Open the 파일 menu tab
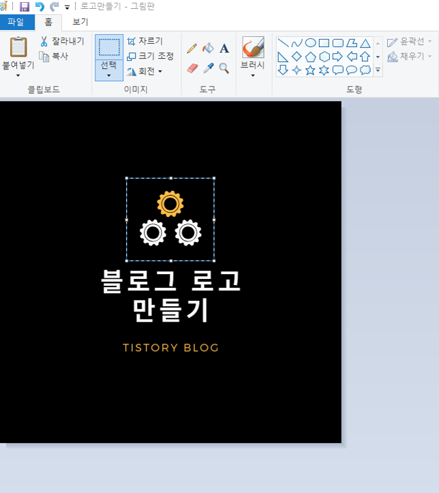This screenshot has height=493, width=439. [x=16, y=22]
